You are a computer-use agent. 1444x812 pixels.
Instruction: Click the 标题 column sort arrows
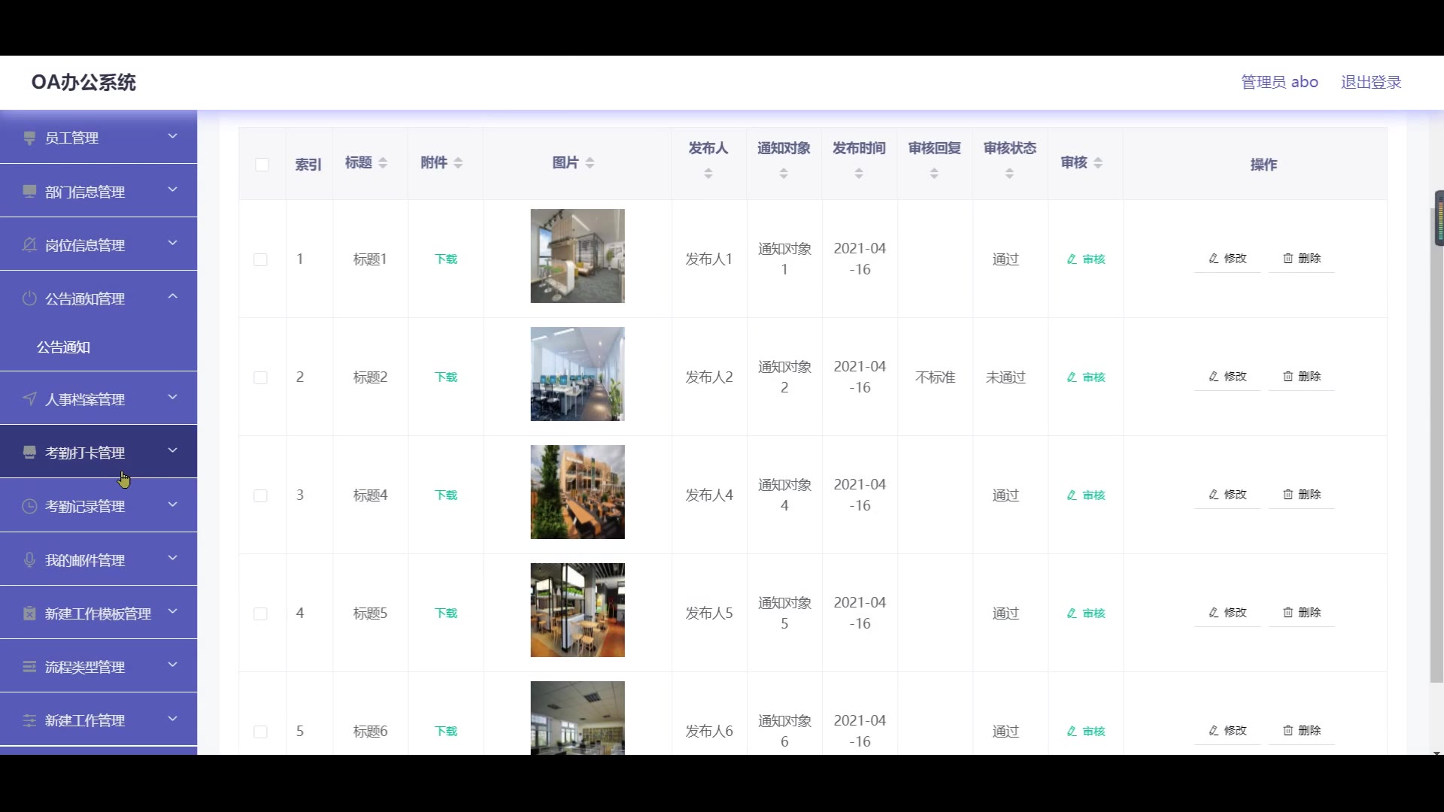pos(383,163)
